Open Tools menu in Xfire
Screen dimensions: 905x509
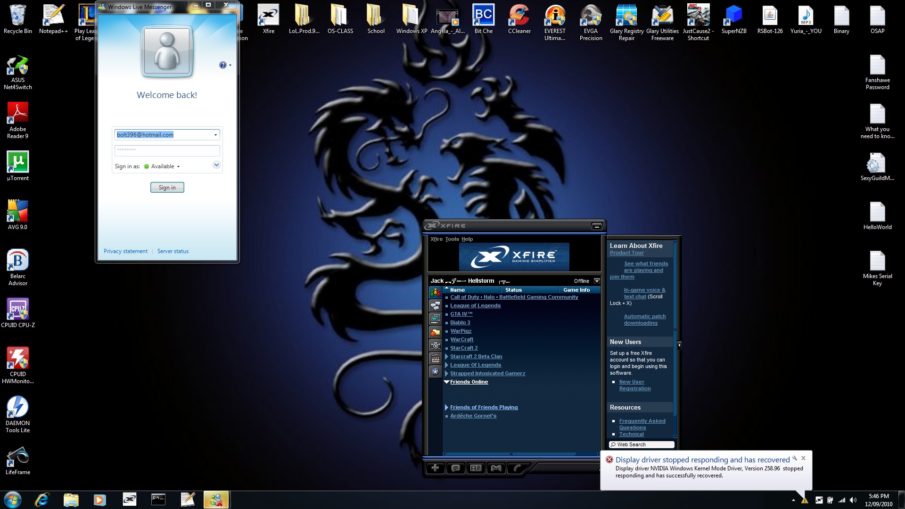click(x=452, y=239)
